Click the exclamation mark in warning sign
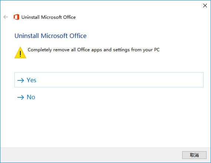The width and height of the screenshot is (211, 163). 20,54
